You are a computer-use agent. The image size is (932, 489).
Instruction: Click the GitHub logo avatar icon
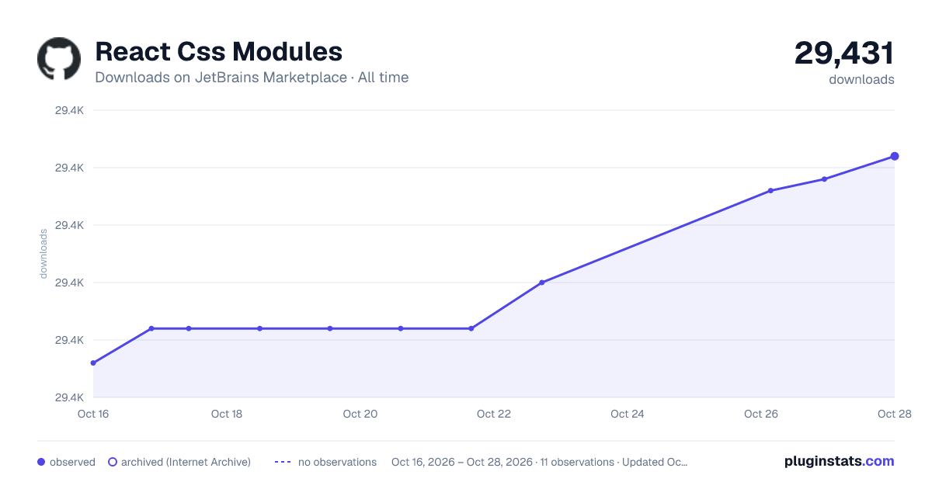coord(59,59)
